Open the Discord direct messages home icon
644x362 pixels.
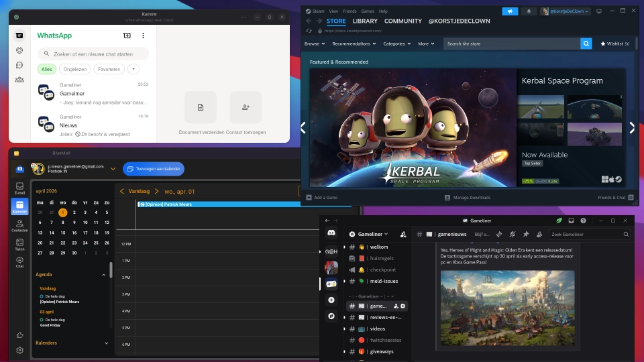[x=331, y=233]
